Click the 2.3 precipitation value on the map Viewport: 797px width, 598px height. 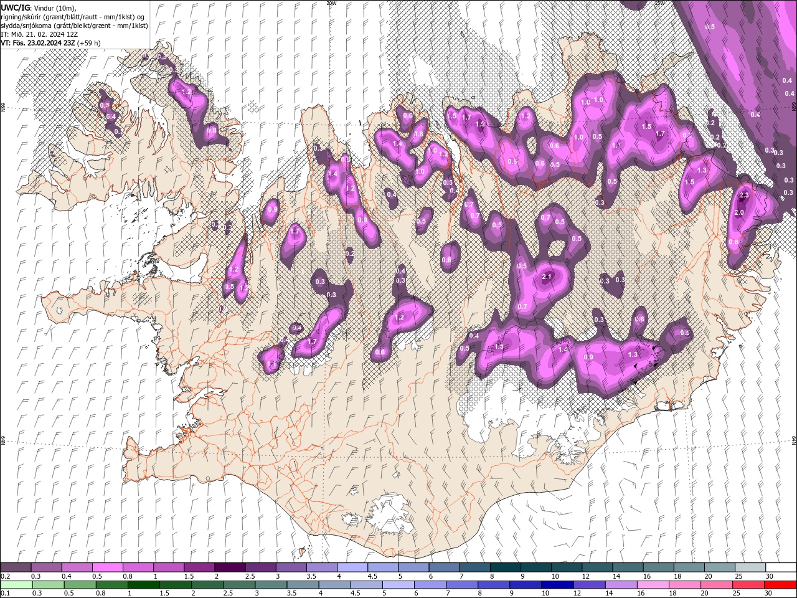743,196
